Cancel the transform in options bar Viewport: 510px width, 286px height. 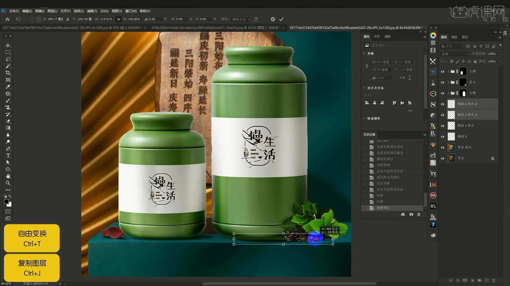coord(273,19)
